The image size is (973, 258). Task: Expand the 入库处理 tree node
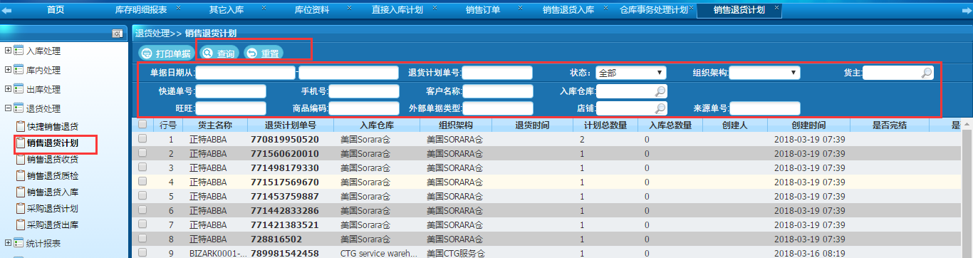[x=9, y=51]
